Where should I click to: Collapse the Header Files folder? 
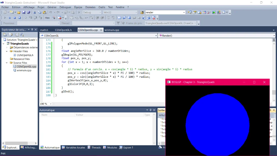click(x=7, y=51)
